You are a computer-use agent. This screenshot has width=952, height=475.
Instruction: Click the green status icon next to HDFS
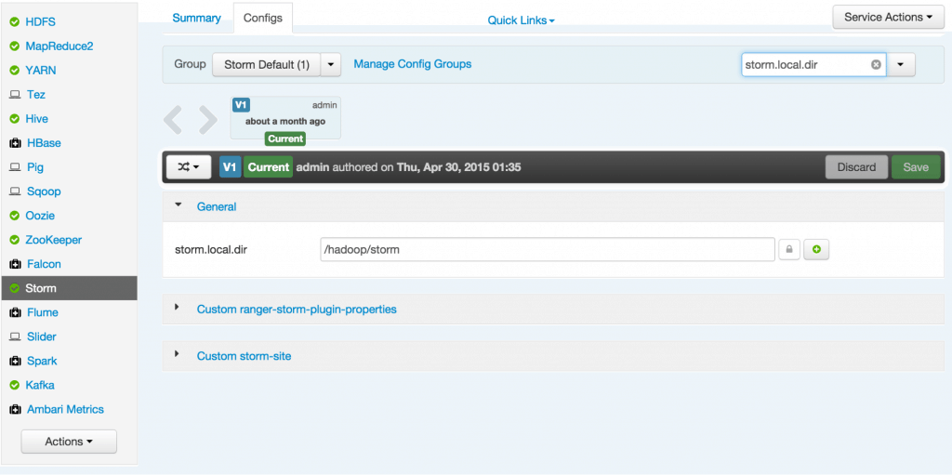click(x=15, y=22)
